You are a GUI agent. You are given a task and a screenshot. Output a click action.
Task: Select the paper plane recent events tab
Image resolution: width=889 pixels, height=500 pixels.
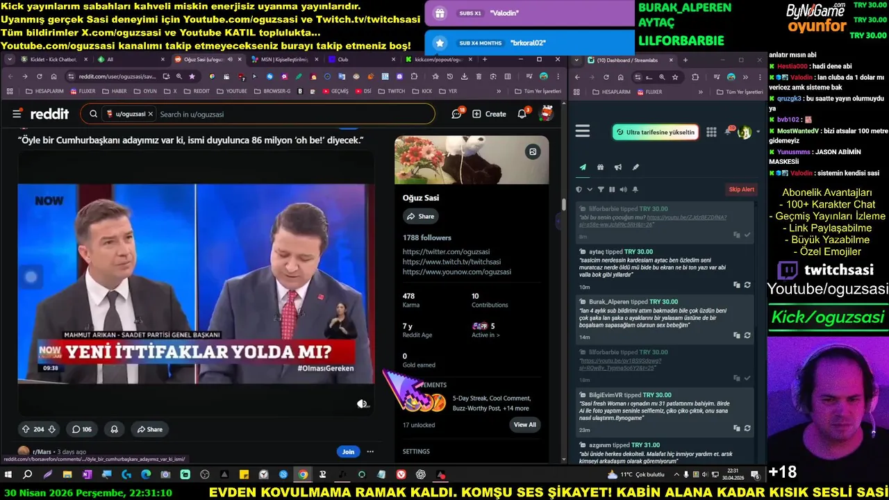tap(583, 167)
